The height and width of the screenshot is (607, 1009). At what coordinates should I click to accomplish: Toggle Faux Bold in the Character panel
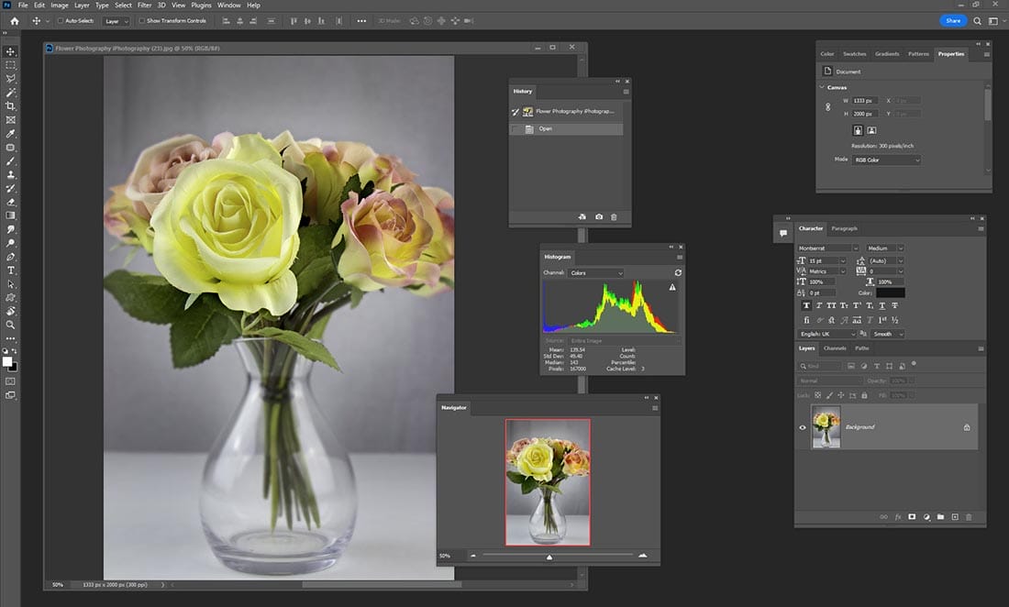coord(806,304)
